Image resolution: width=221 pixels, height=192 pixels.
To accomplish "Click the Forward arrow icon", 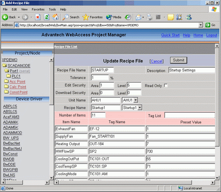I will [25, 17].
